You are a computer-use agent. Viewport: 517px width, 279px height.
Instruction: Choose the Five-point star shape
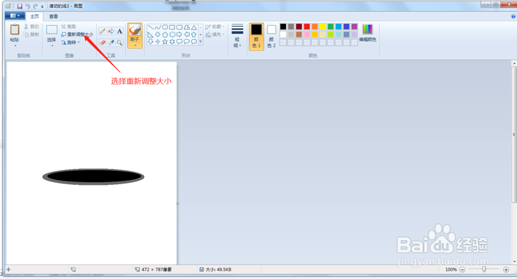(165, 42)
